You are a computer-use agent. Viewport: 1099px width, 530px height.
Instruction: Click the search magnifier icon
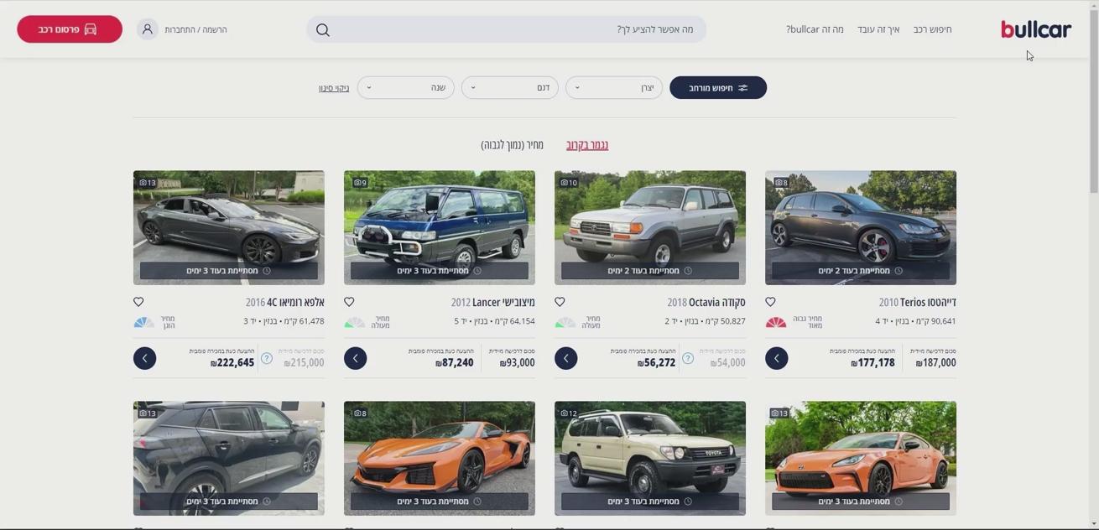point(323,30)
